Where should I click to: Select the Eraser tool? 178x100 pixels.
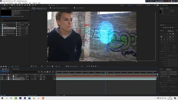click(x=30, y=5)
